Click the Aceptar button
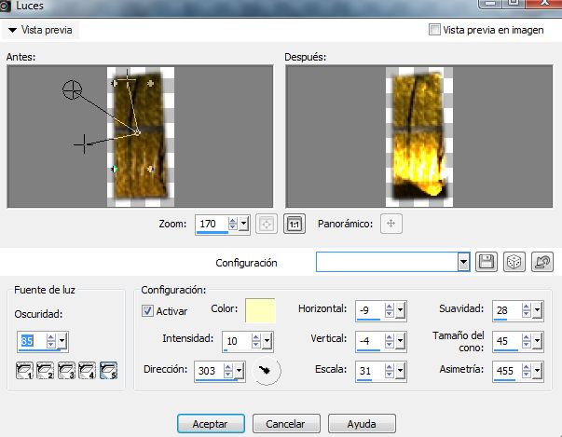 (x=211, y=423)
